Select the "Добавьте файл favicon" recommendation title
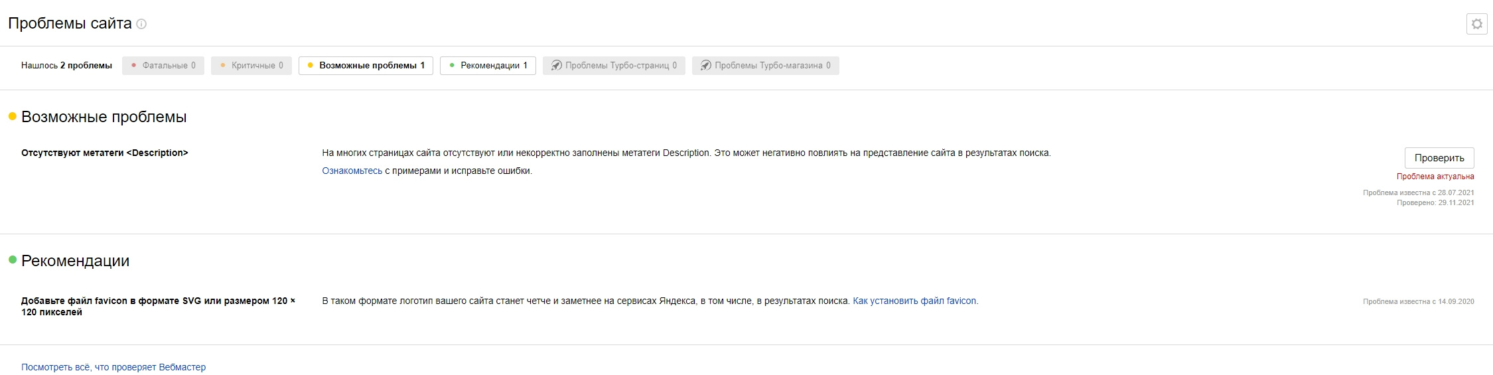 click(158, 306)
